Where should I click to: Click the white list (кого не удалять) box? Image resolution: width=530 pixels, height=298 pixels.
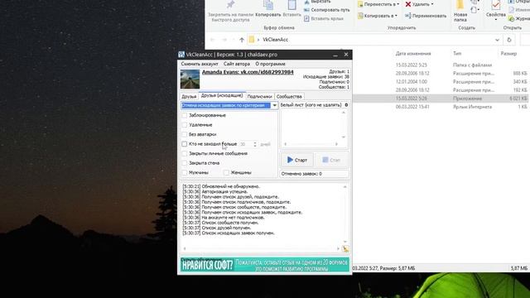(311, 126)
